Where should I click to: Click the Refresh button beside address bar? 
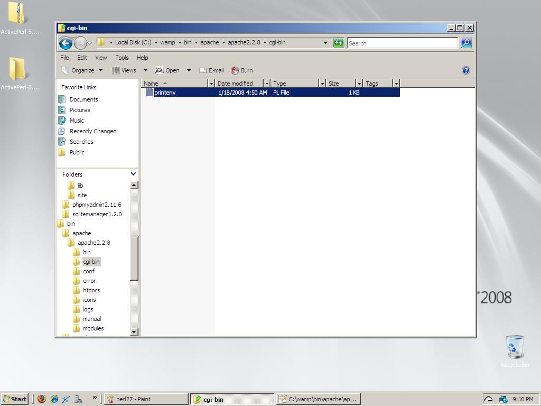[x=339, y=43]
